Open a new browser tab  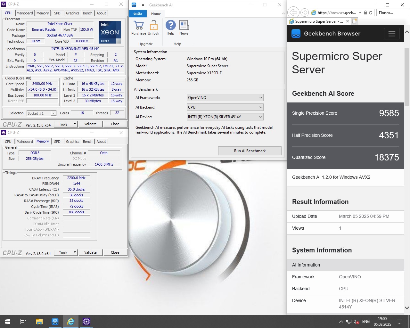pyautogui.click(x=355, y=21)
